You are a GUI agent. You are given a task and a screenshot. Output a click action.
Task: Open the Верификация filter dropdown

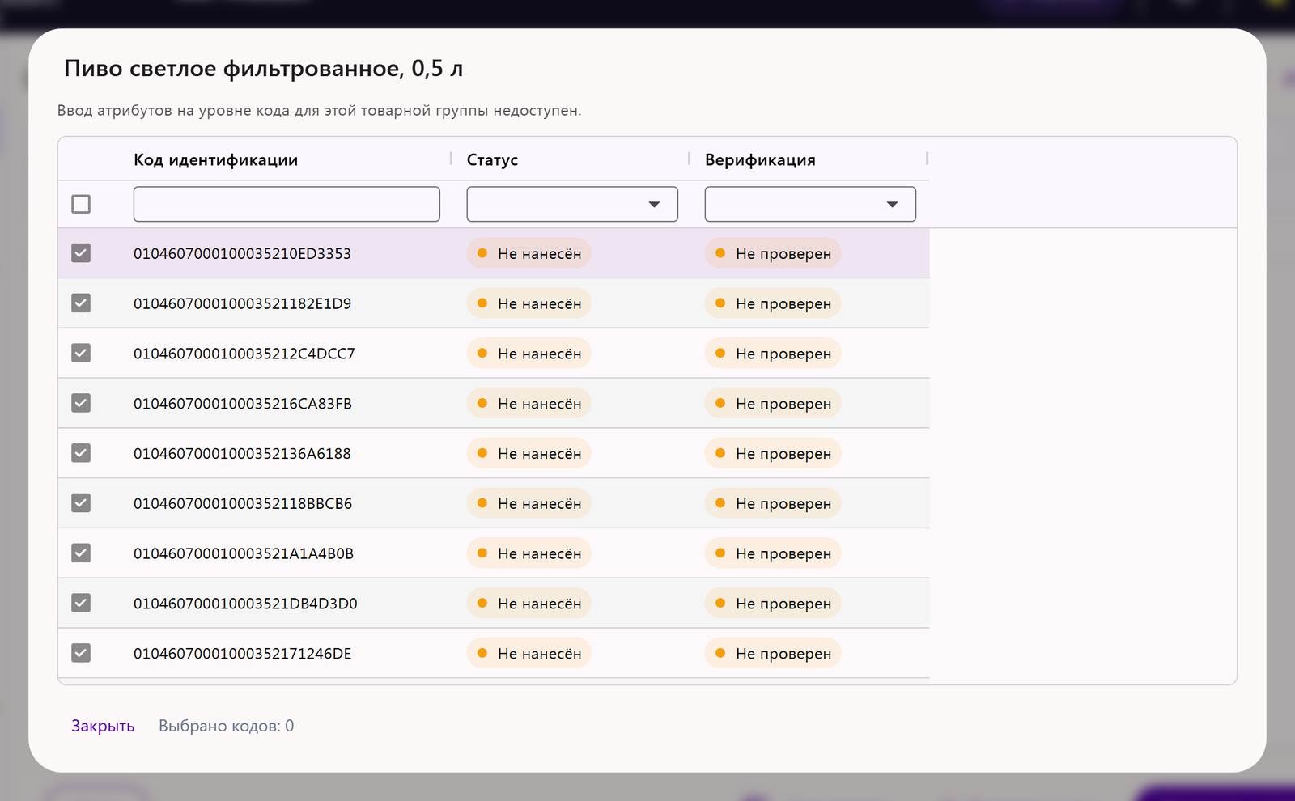(810, 204)
